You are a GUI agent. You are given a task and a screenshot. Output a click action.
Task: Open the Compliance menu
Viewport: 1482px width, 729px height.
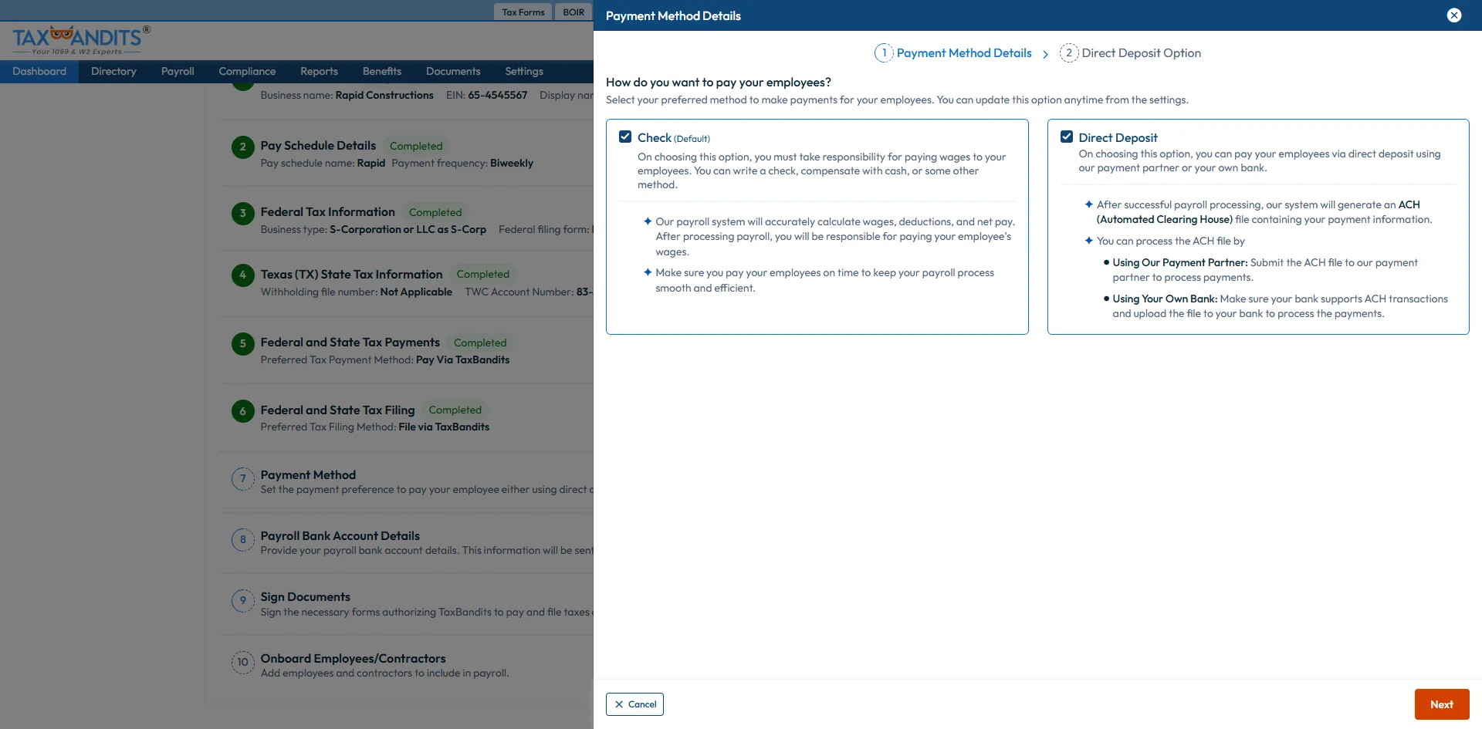pos(247,71)
